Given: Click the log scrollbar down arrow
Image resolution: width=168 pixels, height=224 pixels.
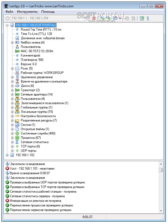Looking at the screenshot, I should (x=161, y=211).
